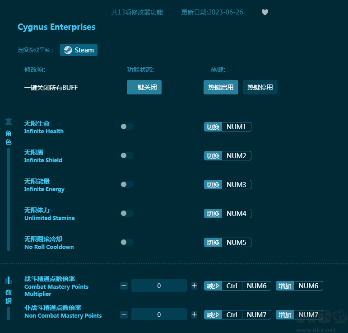Click 共13项修改器功能 text
348x333 pixels.
pyautogui.click(x=137, y=12)
